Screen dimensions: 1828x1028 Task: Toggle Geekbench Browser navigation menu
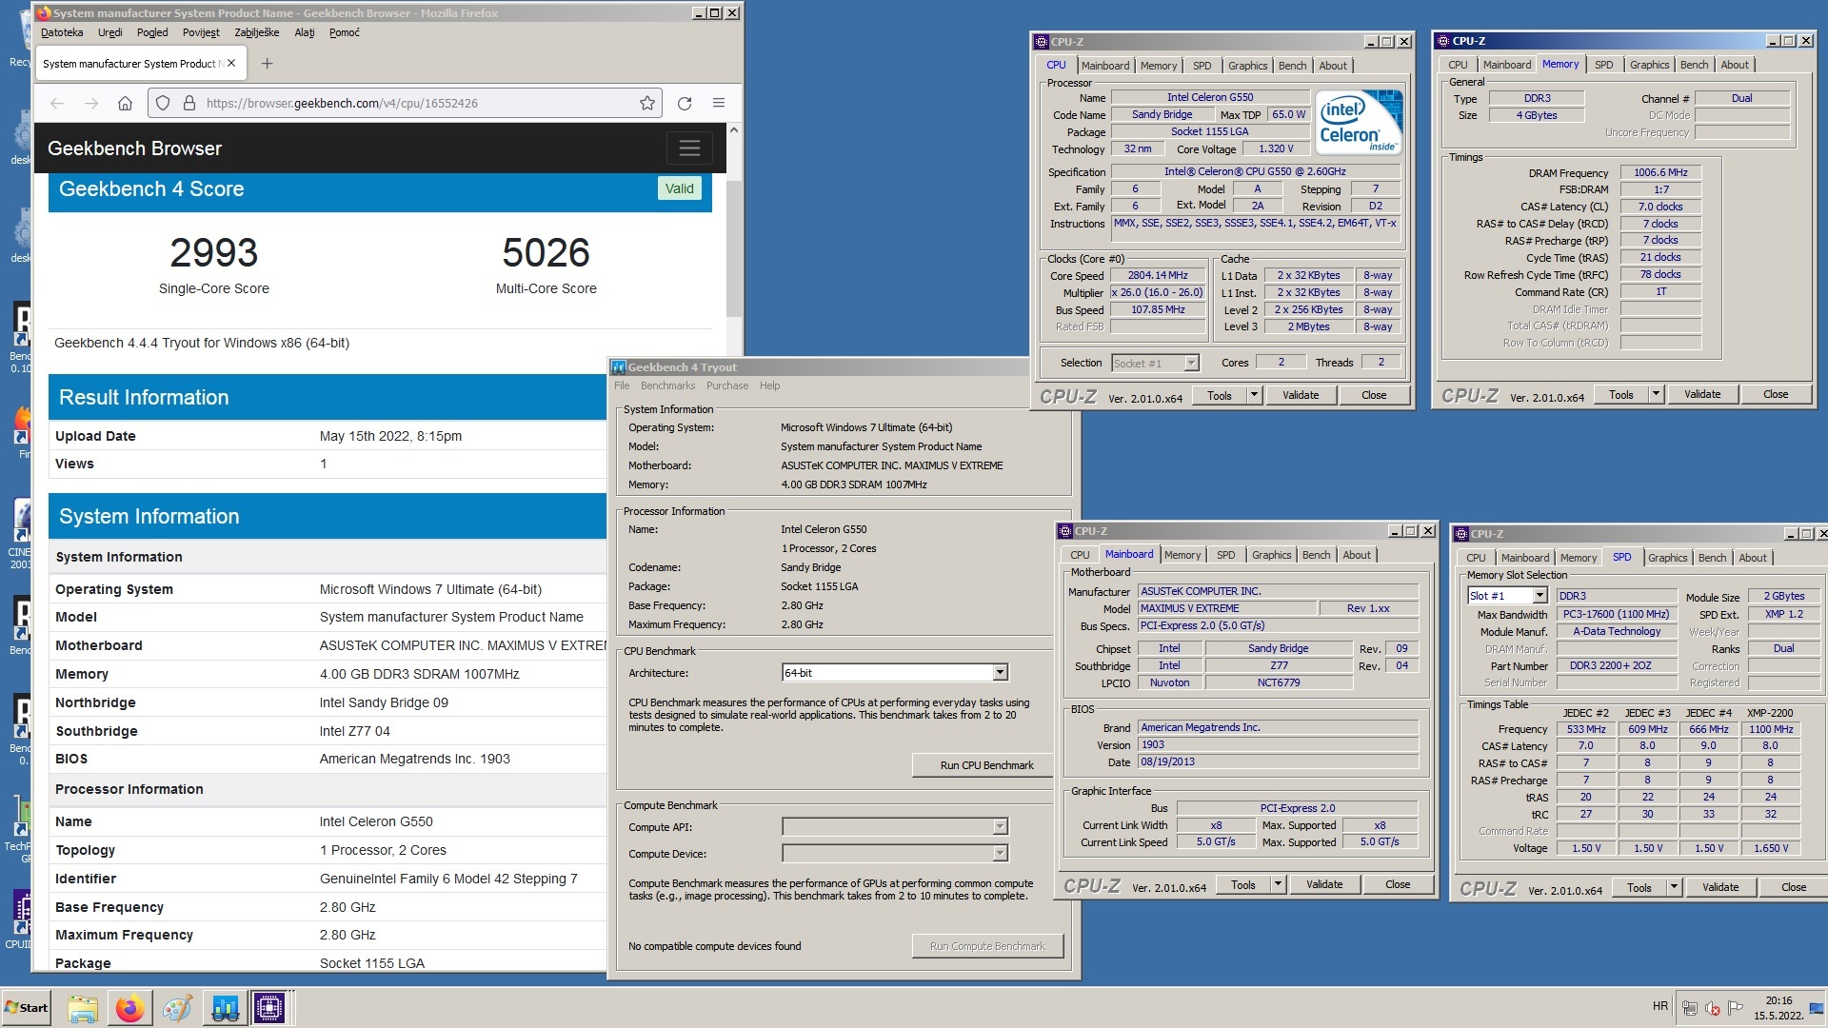pos(689,148)
